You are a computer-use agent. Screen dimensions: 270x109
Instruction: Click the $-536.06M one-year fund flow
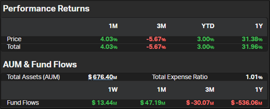pos(247,103)
